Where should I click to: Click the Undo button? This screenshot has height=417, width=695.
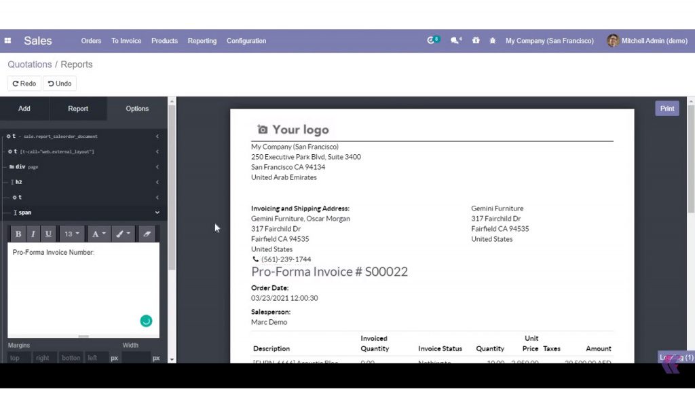(60, 83)
